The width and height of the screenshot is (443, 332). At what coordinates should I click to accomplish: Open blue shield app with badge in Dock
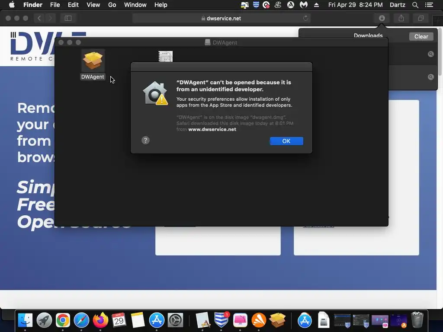click(221, 320)
